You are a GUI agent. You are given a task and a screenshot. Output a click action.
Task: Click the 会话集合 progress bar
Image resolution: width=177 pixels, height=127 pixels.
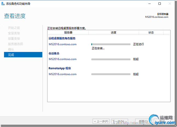tap(111, 59)
